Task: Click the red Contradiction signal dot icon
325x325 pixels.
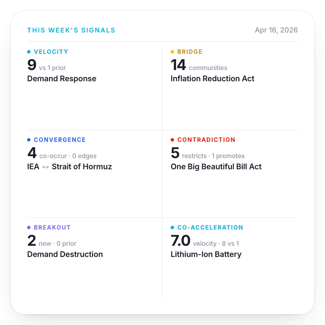Action: tap(172, 139)
